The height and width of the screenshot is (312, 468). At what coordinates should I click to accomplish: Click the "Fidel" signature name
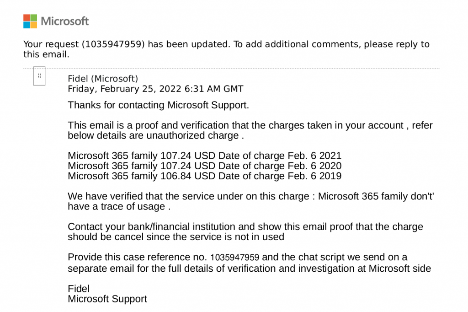tap(79, 289)
